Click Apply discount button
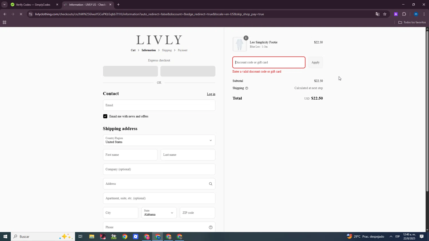 pyautogui.click(x=315, y=63)
